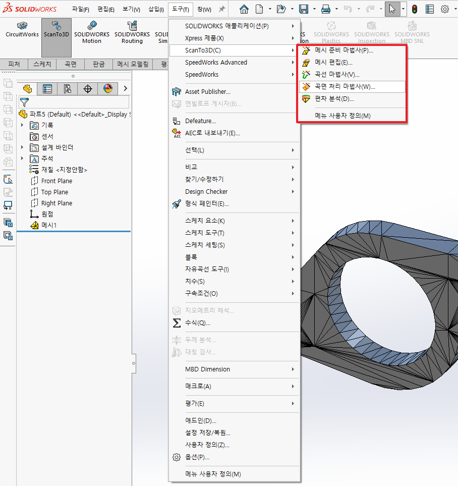Open File Properties list icon

429,9
